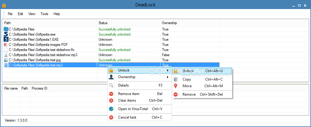Select the Softpedia.exe path row
The height and width of the screenshot is (127, 311).
click(32, 34)
